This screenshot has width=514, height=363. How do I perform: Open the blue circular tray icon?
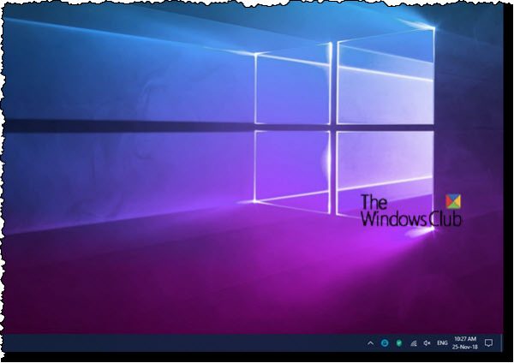tap(385, 342)
